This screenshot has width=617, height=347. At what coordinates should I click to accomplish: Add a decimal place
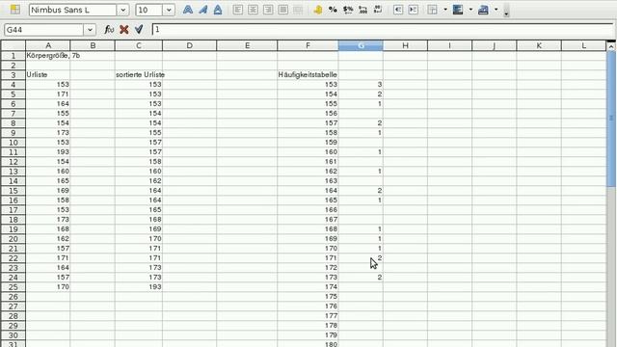362,10
